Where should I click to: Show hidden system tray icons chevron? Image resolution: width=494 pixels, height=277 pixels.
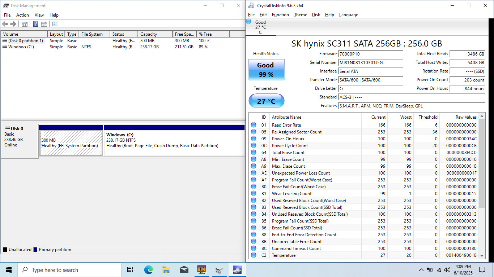(x=421, y=270)
